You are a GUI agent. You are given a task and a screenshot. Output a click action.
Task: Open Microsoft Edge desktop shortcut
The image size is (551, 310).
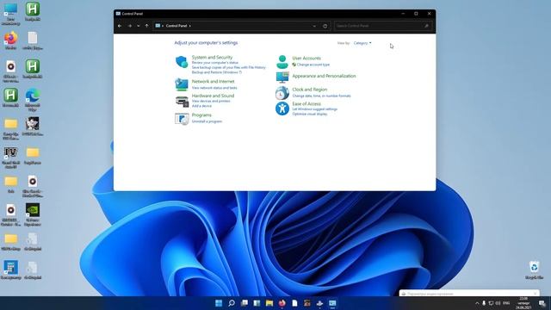(33, 100)
